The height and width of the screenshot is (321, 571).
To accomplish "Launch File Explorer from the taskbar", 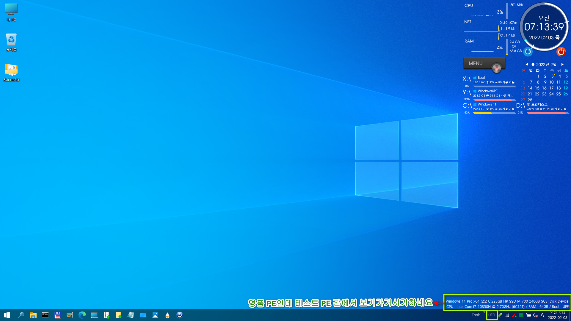I will (x=33, y=315).
